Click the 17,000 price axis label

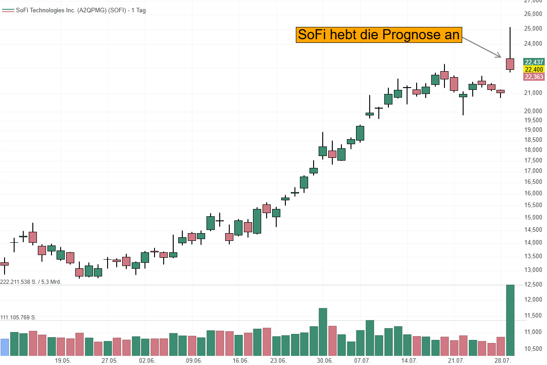[x=533, y=171]
